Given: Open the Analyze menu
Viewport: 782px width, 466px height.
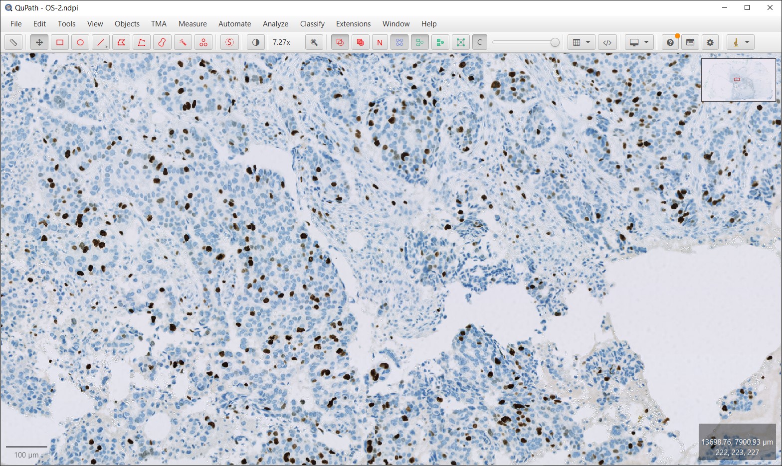Looking at the screenshot, I should pos(276,24).
